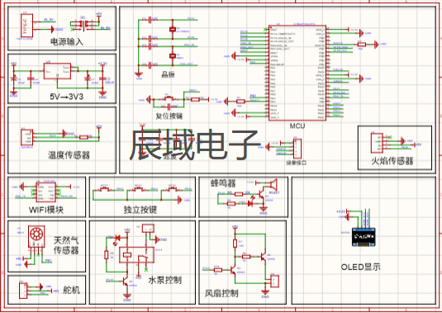The height and width of the screenshot is (313, 442).
Task: Click the buzzer speaker symbol
Action: pos(273,184)
